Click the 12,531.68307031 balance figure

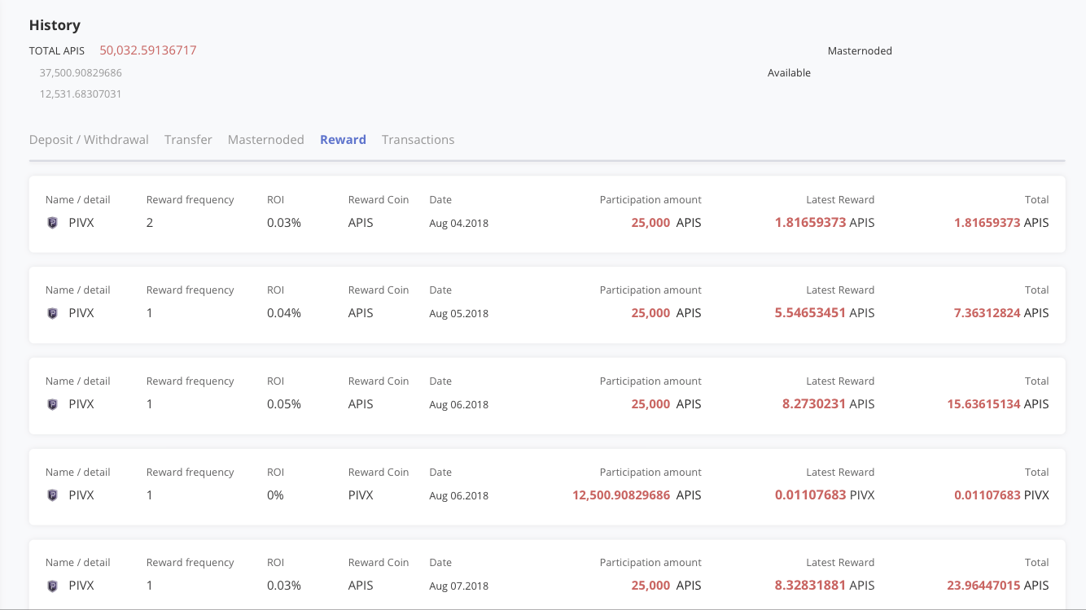81,94
